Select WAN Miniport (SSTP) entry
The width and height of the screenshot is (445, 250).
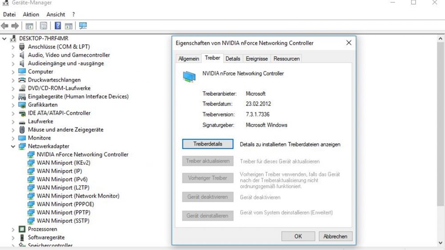click(x=63, y=221)
